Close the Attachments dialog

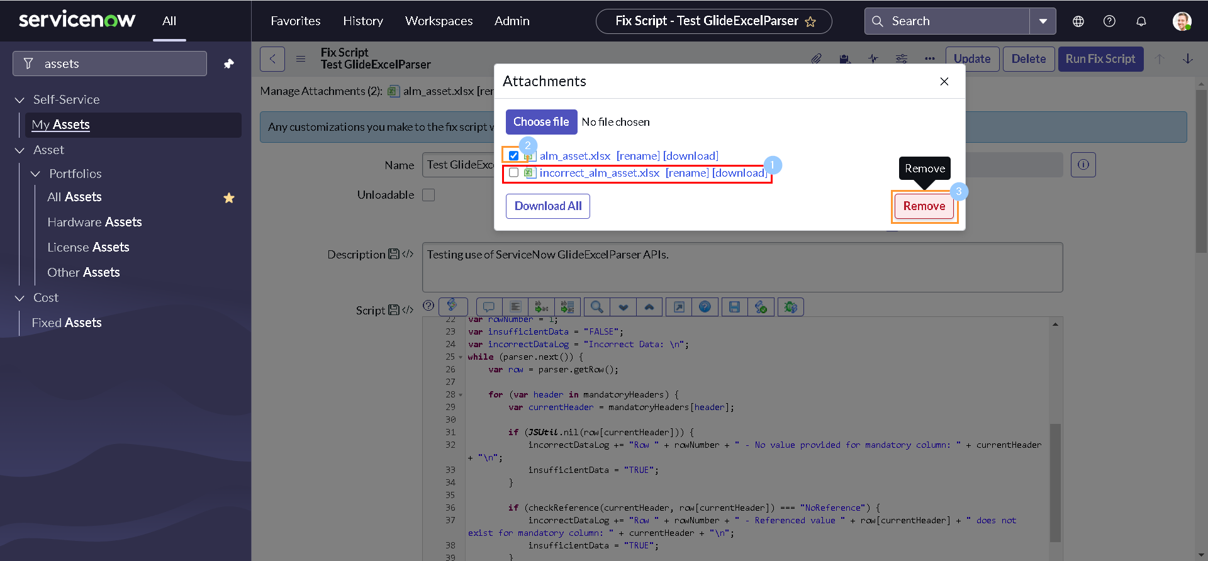pyautogui.click(x=944, y=82)
